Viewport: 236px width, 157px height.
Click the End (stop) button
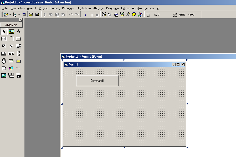pyautogui.click(x=97, y=15)
